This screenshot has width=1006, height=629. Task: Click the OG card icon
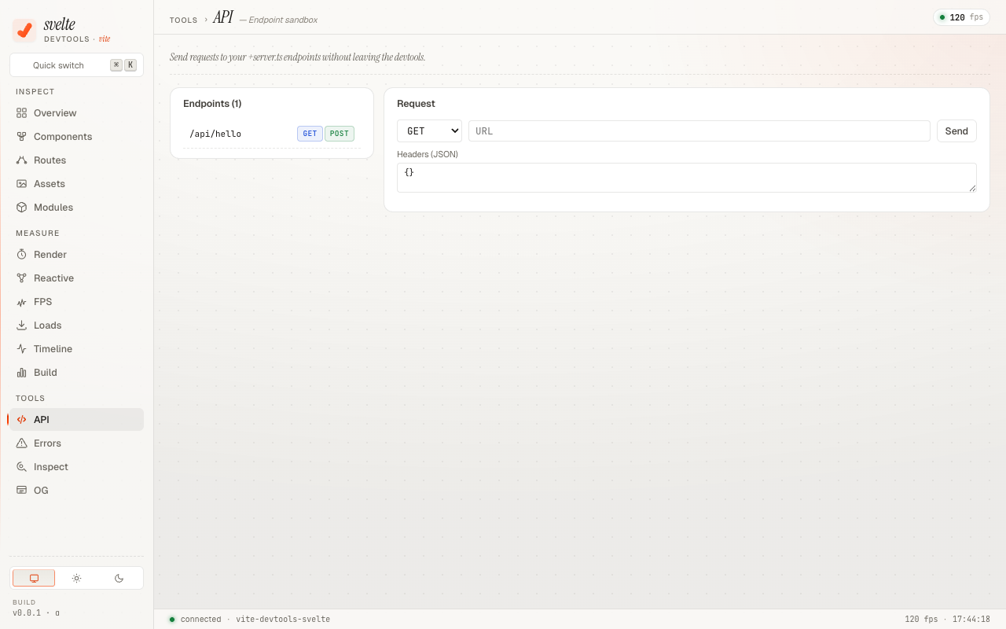[22, 491]
